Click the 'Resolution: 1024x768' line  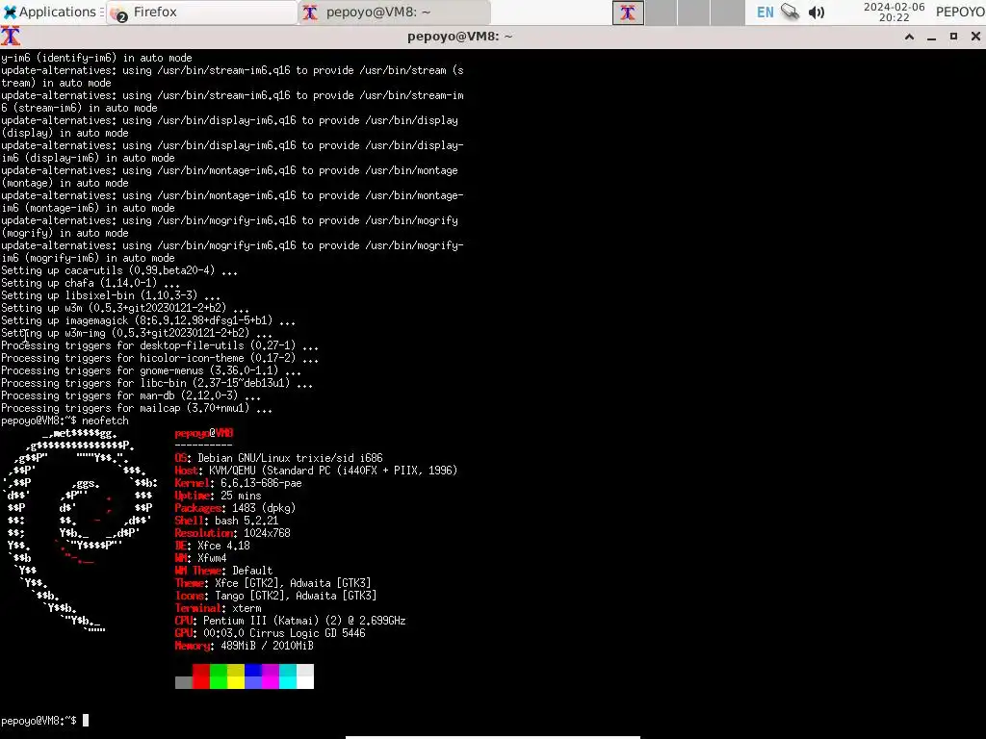[233, 533]
